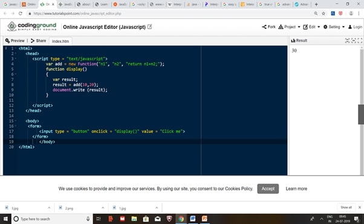The height and width of the screenshot is (224, 364).
Task: Open the Edit dropdown menu
Action: [311, 27]
